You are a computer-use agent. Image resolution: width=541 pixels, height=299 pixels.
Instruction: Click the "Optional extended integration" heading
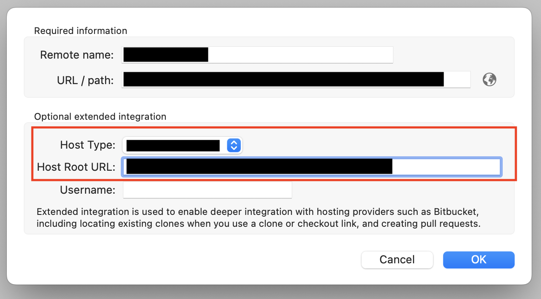[100, 116]
